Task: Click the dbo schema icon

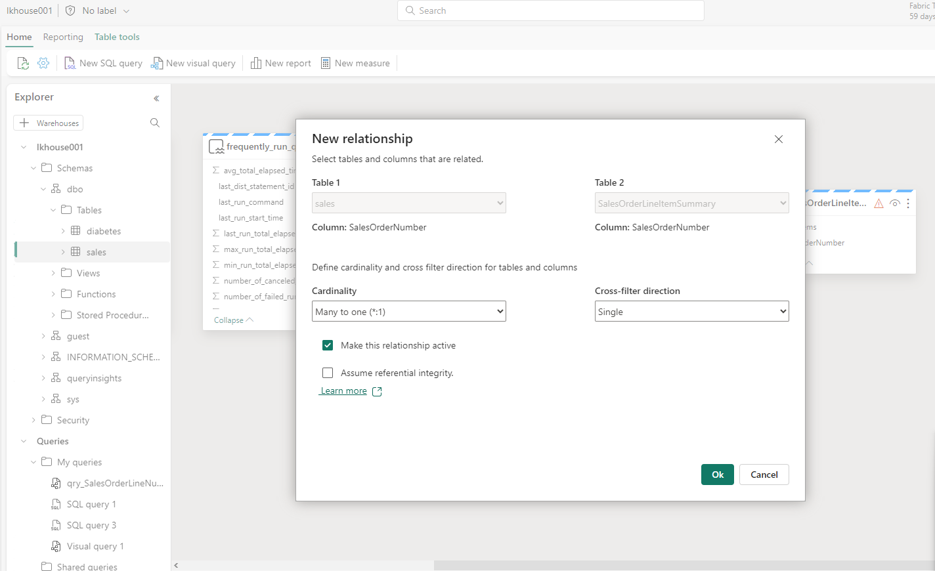Action: pyautogui.click(x=56, y=189)
